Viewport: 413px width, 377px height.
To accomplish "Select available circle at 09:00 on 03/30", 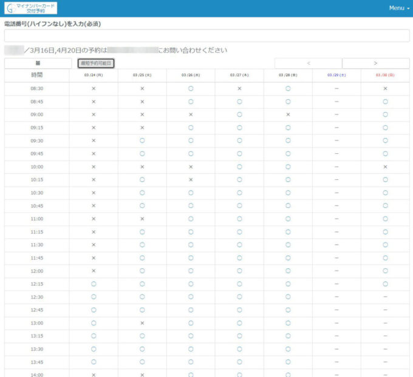I will (x=385, y=114).
